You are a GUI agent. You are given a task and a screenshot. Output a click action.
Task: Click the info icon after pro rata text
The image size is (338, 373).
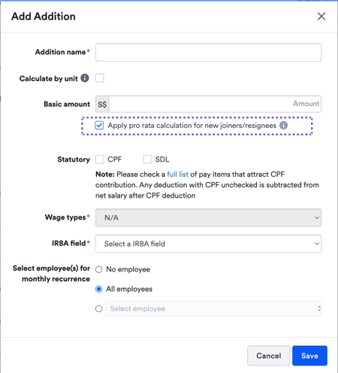283,125
